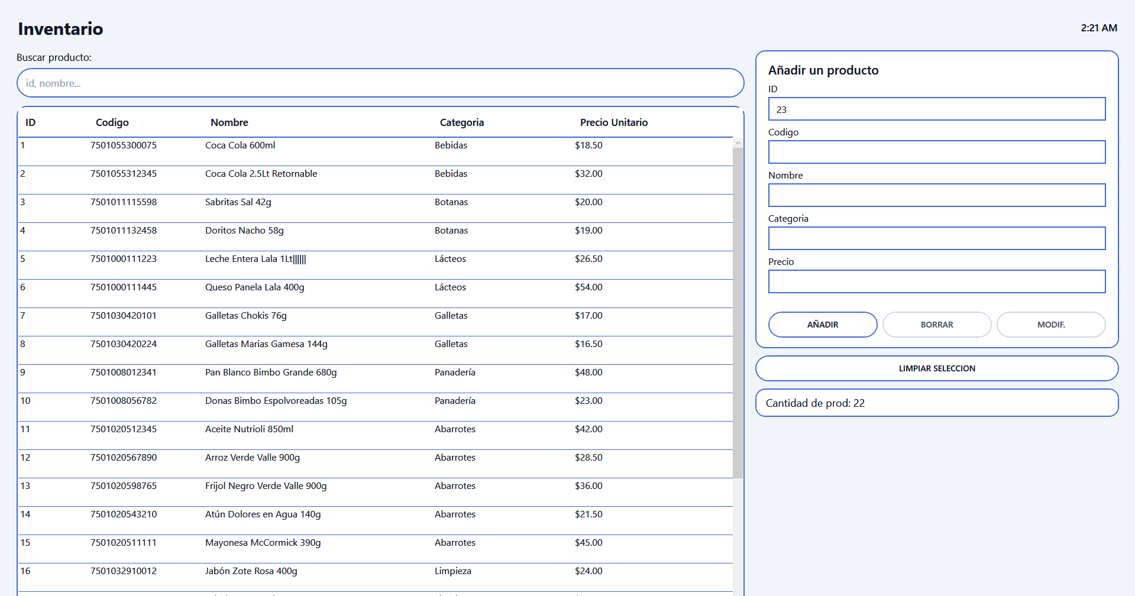Click the $48.00 price cell

click(588, 372)
